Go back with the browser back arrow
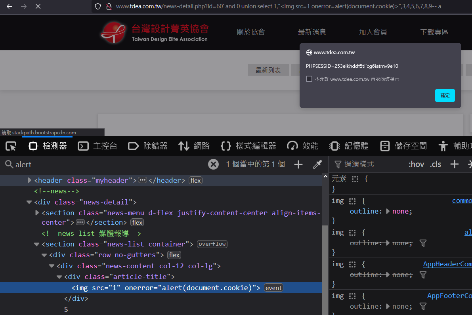Viewport: 472px width, 315px height. (10, 6)
